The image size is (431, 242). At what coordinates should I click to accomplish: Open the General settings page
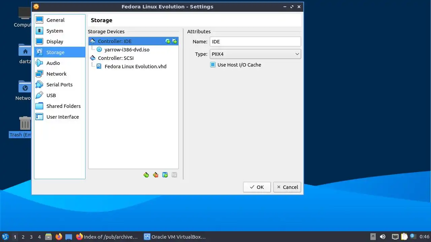point(60,20)
